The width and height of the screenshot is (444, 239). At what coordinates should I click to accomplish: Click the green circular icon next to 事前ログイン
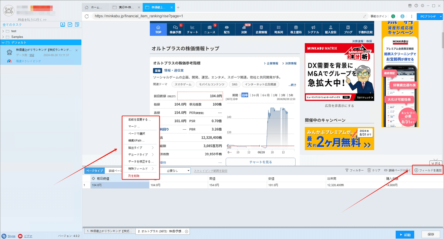tap(393, 16)
